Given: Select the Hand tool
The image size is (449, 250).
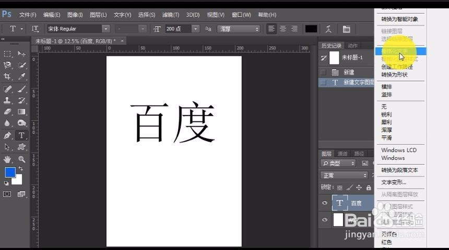Looking at the screenshot, I should [7, 159].
